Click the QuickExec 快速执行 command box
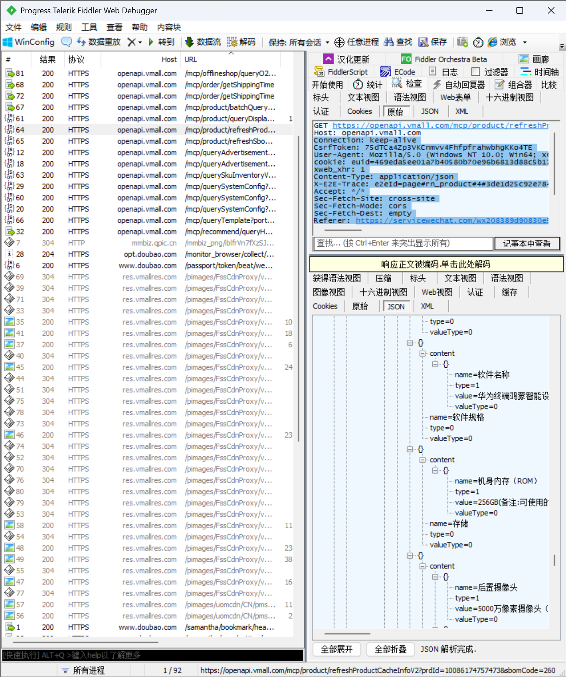This screenshot has width=566, height=677. [153, 655]
